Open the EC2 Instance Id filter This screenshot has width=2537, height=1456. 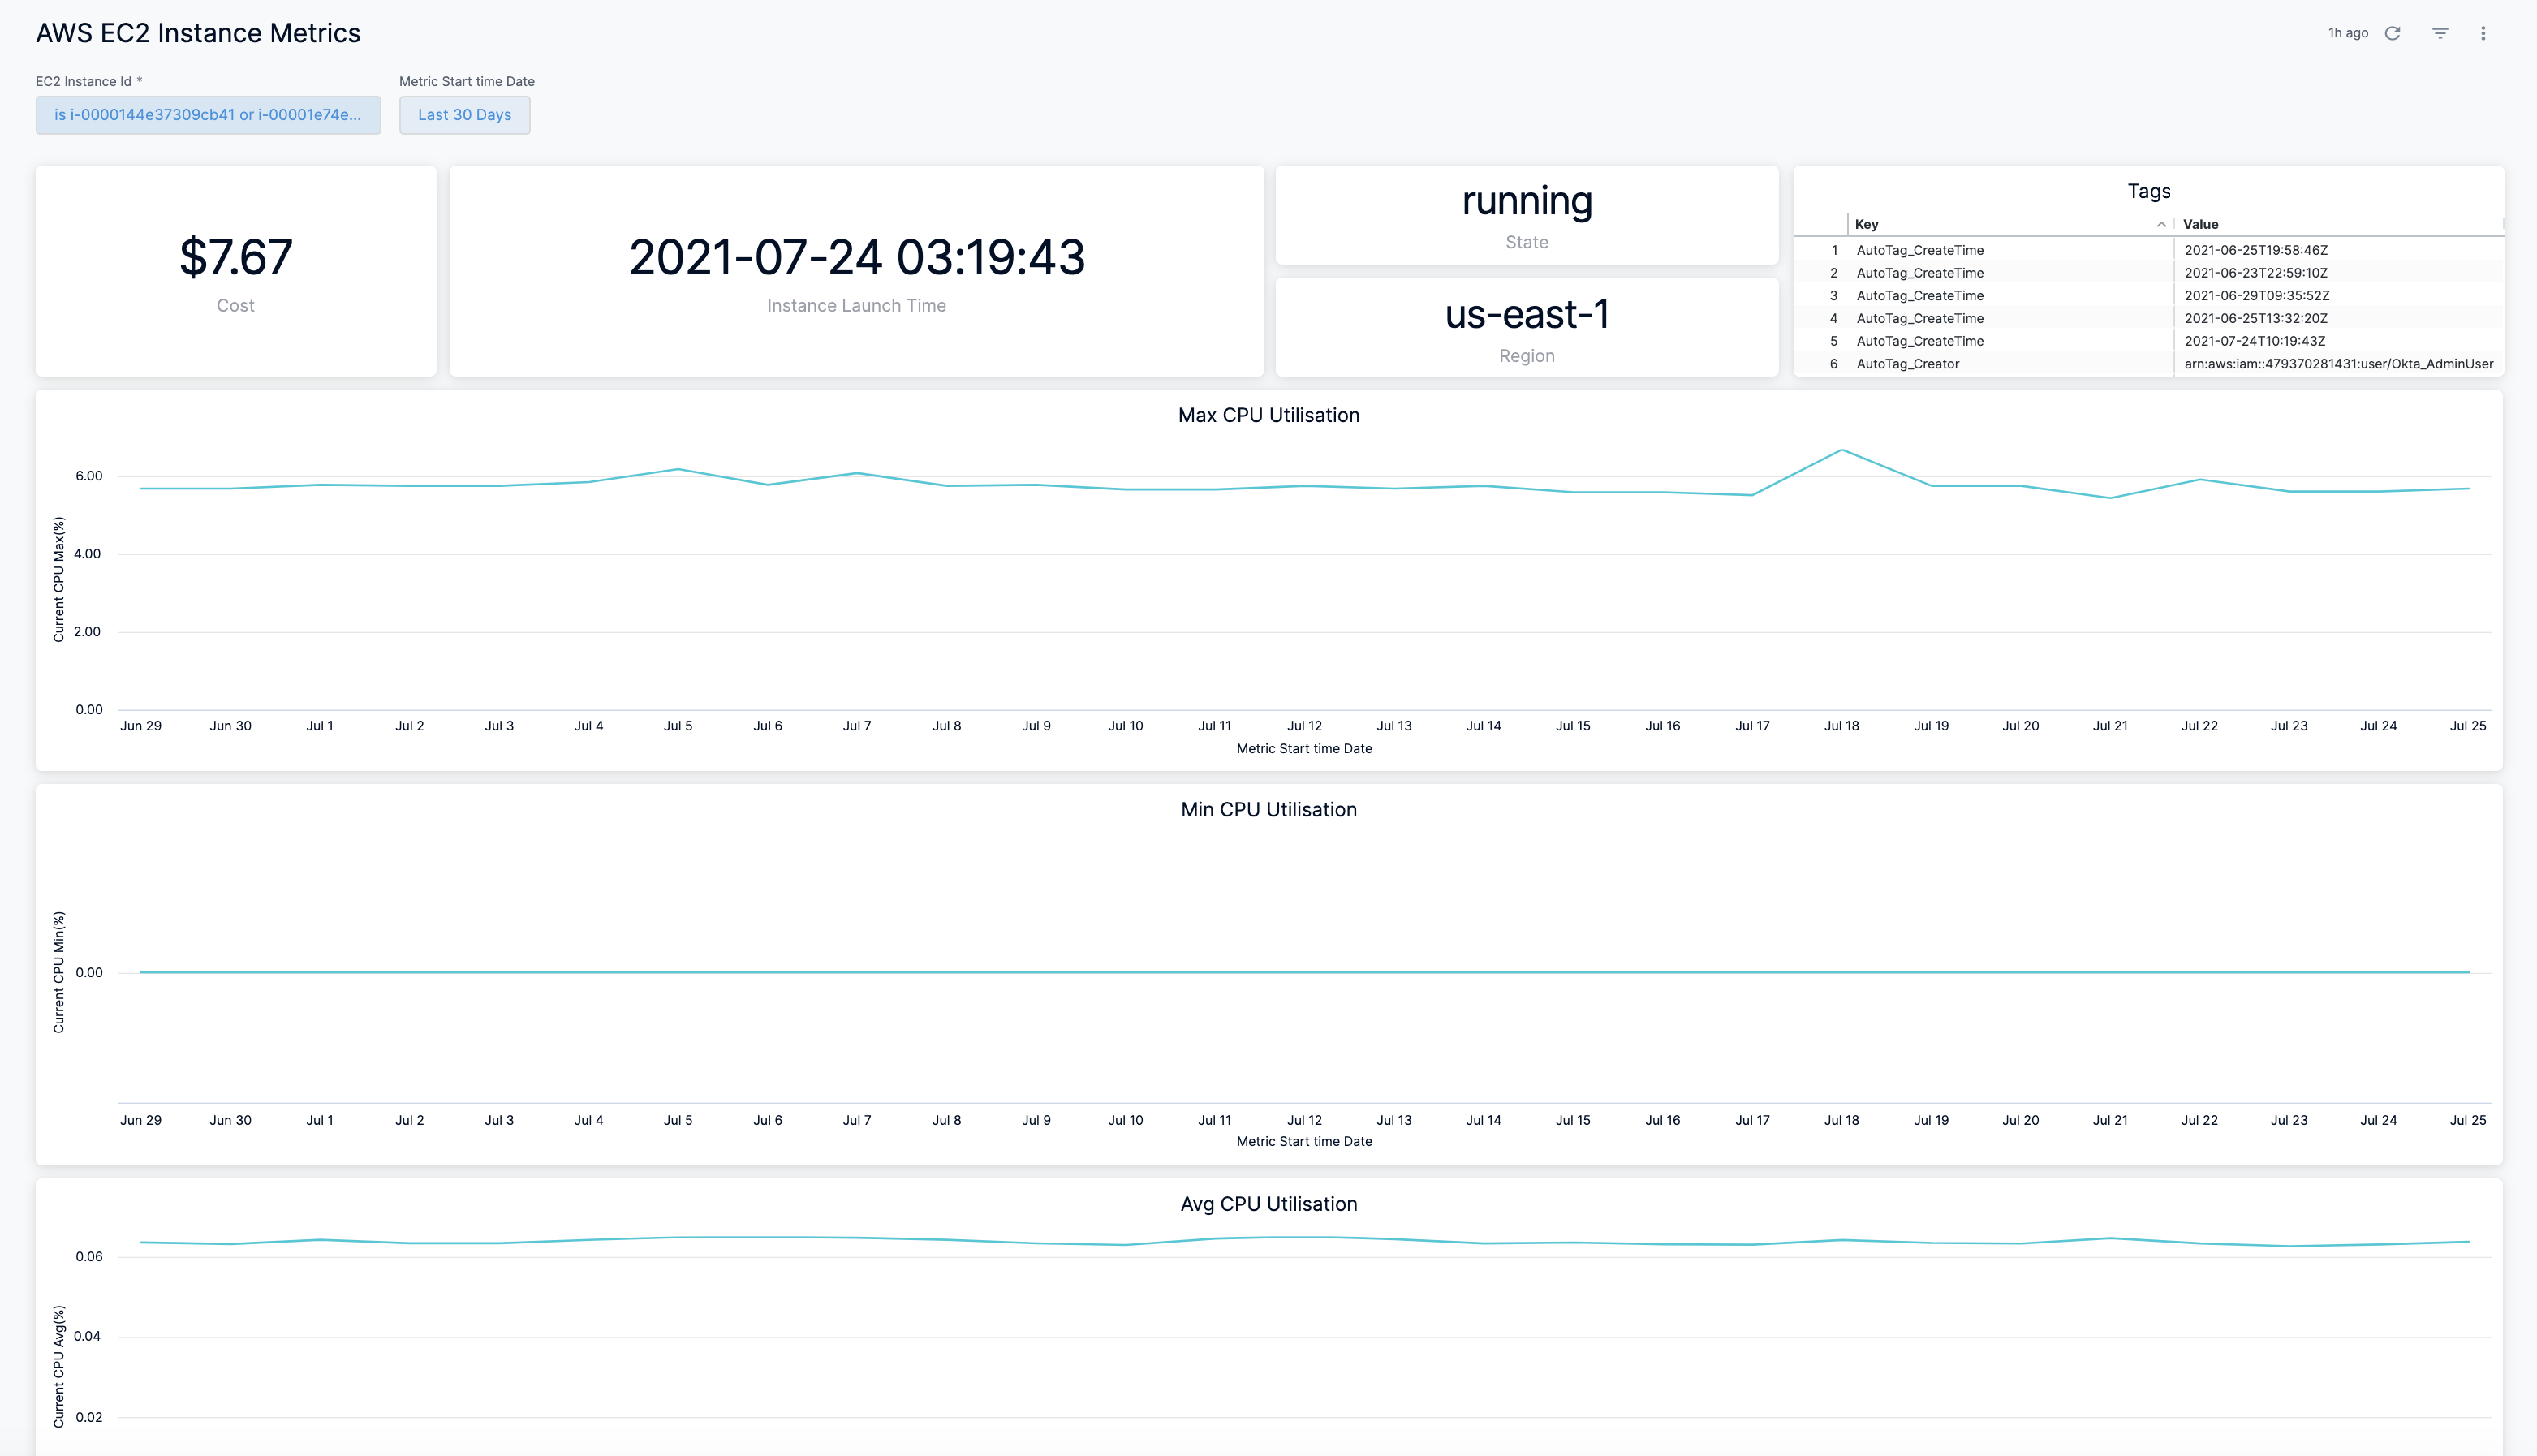(208, 115)
